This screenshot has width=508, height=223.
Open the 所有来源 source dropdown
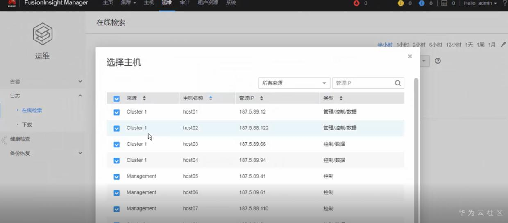[294, 83]
